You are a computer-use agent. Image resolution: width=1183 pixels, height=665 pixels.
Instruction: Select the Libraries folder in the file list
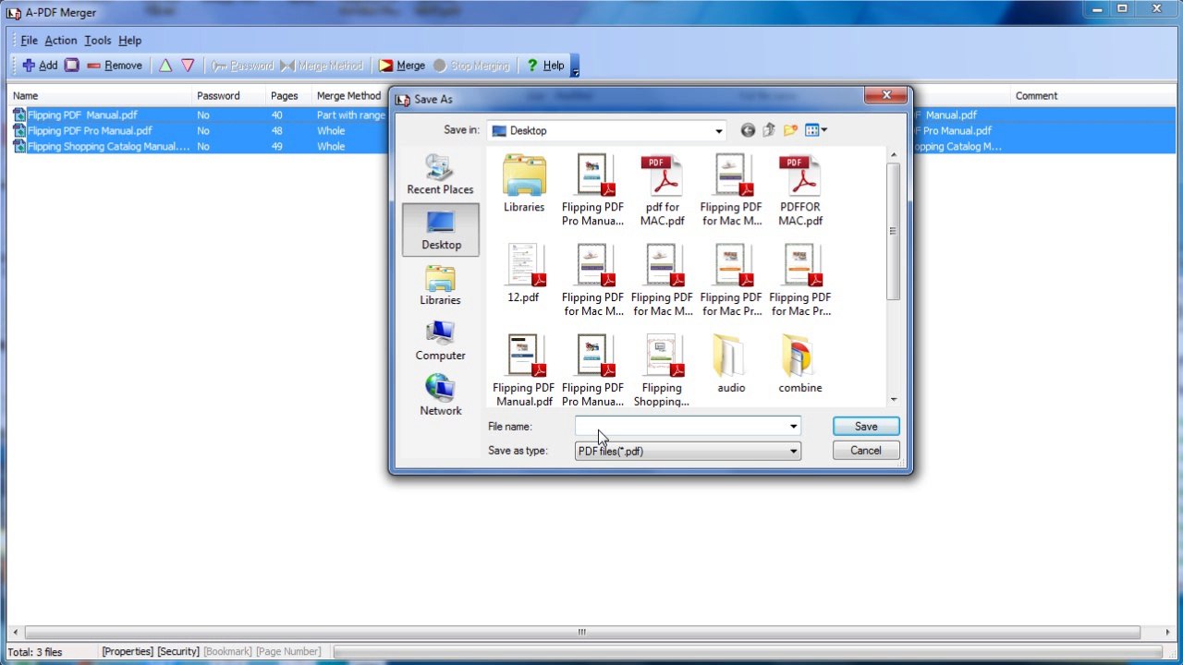(x=524, y=184)
